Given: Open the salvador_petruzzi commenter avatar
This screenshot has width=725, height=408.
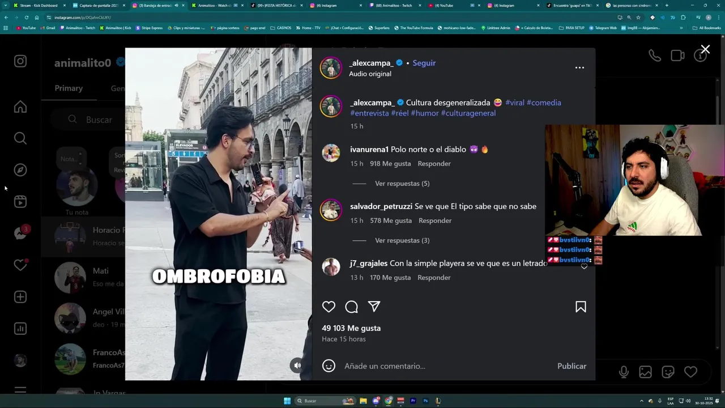Looking at the screenshot, I should coord(331,210).
